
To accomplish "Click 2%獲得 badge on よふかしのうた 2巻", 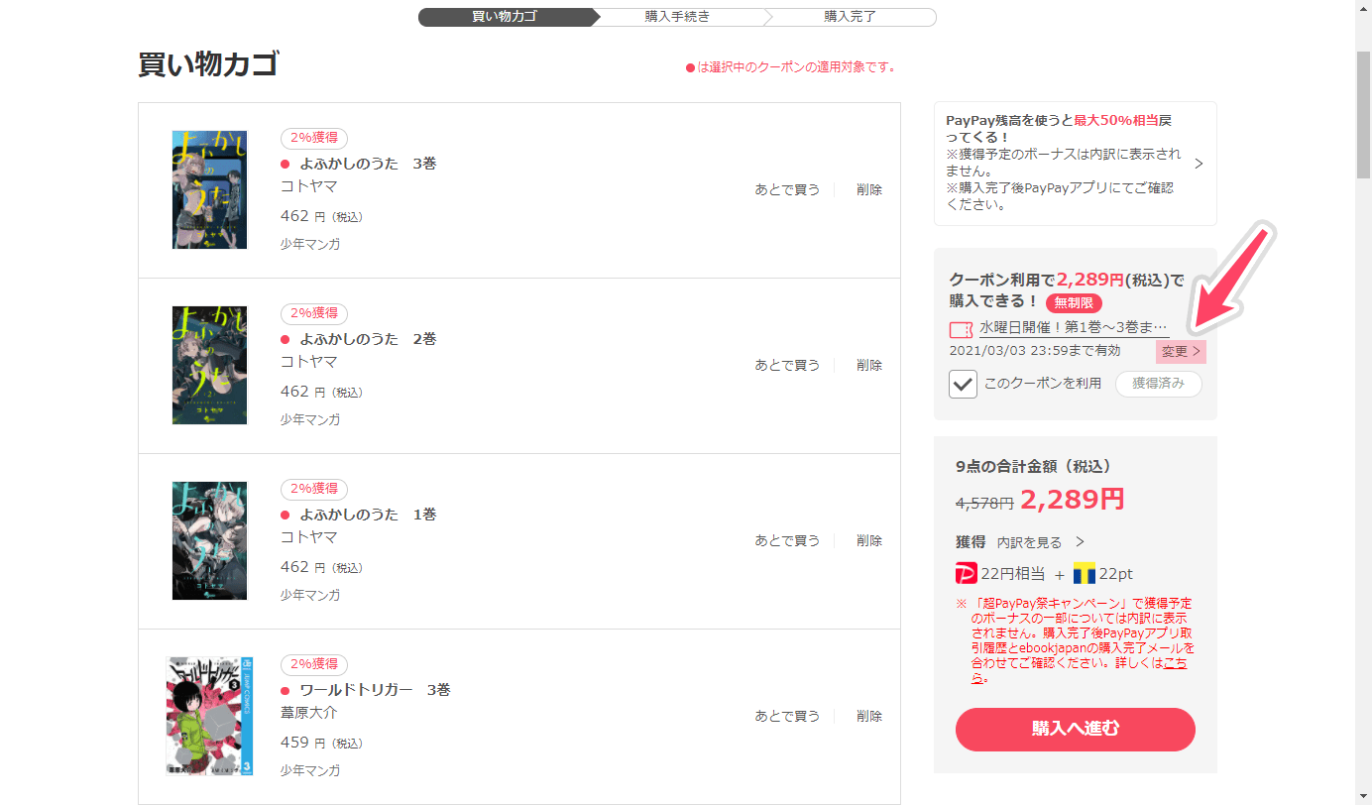I will point(314,314).
